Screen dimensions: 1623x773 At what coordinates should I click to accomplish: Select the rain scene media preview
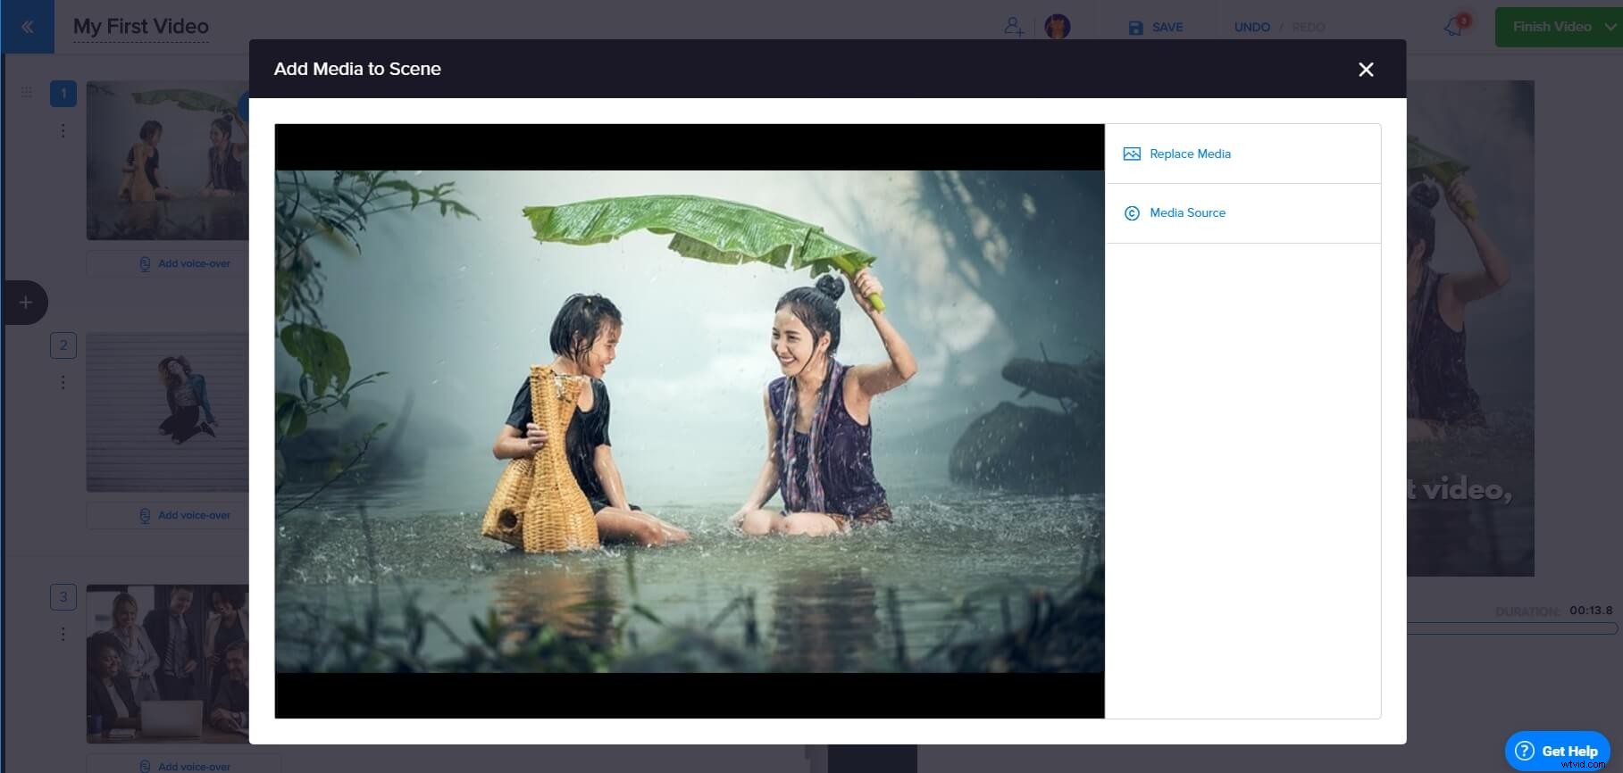point(690,421)
